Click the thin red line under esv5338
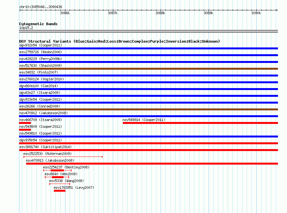 60,184
